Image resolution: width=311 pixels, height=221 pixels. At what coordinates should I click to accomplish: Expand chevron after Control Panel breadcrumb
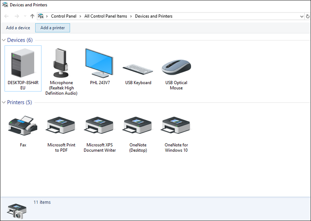pos(81,16)
